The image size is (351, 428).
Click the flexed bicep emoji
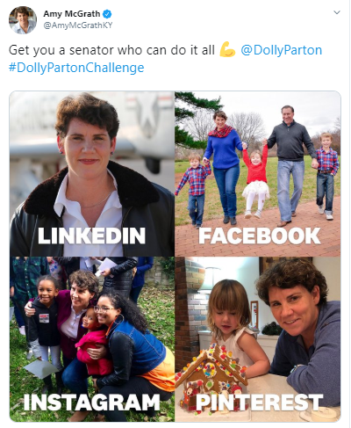227,49
